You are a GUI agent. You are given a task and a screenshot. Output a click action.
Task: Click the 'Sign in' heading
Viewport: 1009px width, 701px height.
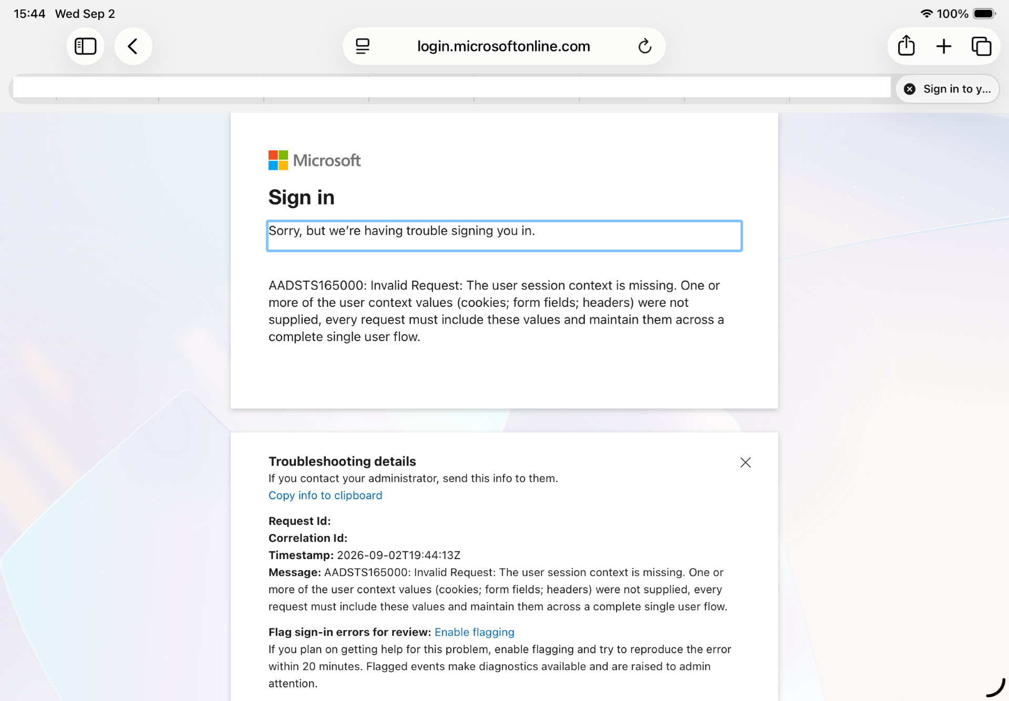point(302,198)
